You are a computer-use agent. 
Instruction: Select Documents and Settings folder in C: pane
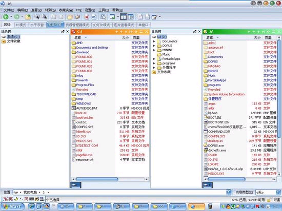pos(92,48)
